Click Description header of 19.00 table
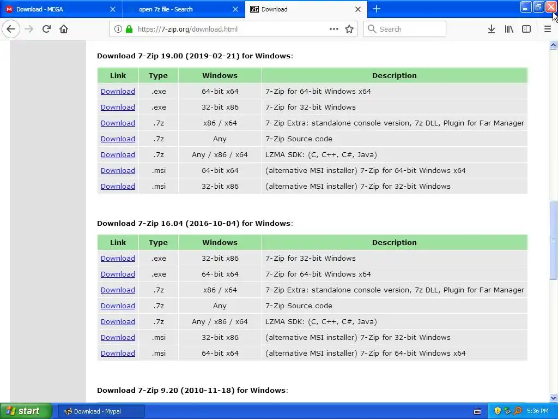 [395, 75]
